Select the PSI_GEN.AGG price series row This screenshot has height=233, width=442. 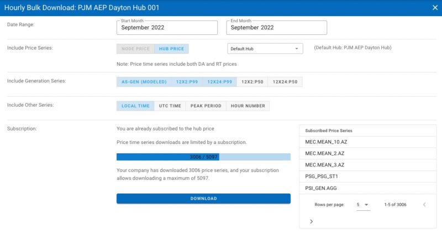[367, 188]
